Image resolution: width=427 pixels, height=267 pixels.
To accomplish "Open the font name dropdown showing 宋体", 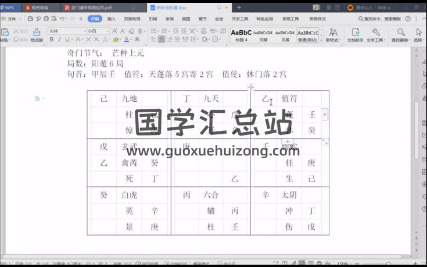I will (66, 31).
